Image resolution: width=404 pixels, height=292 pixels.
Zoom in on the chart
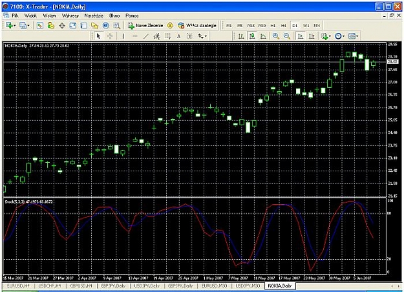point(275,36)
